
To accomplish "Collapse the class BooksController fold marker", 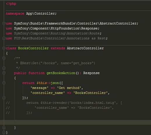I will click(4, 48).
